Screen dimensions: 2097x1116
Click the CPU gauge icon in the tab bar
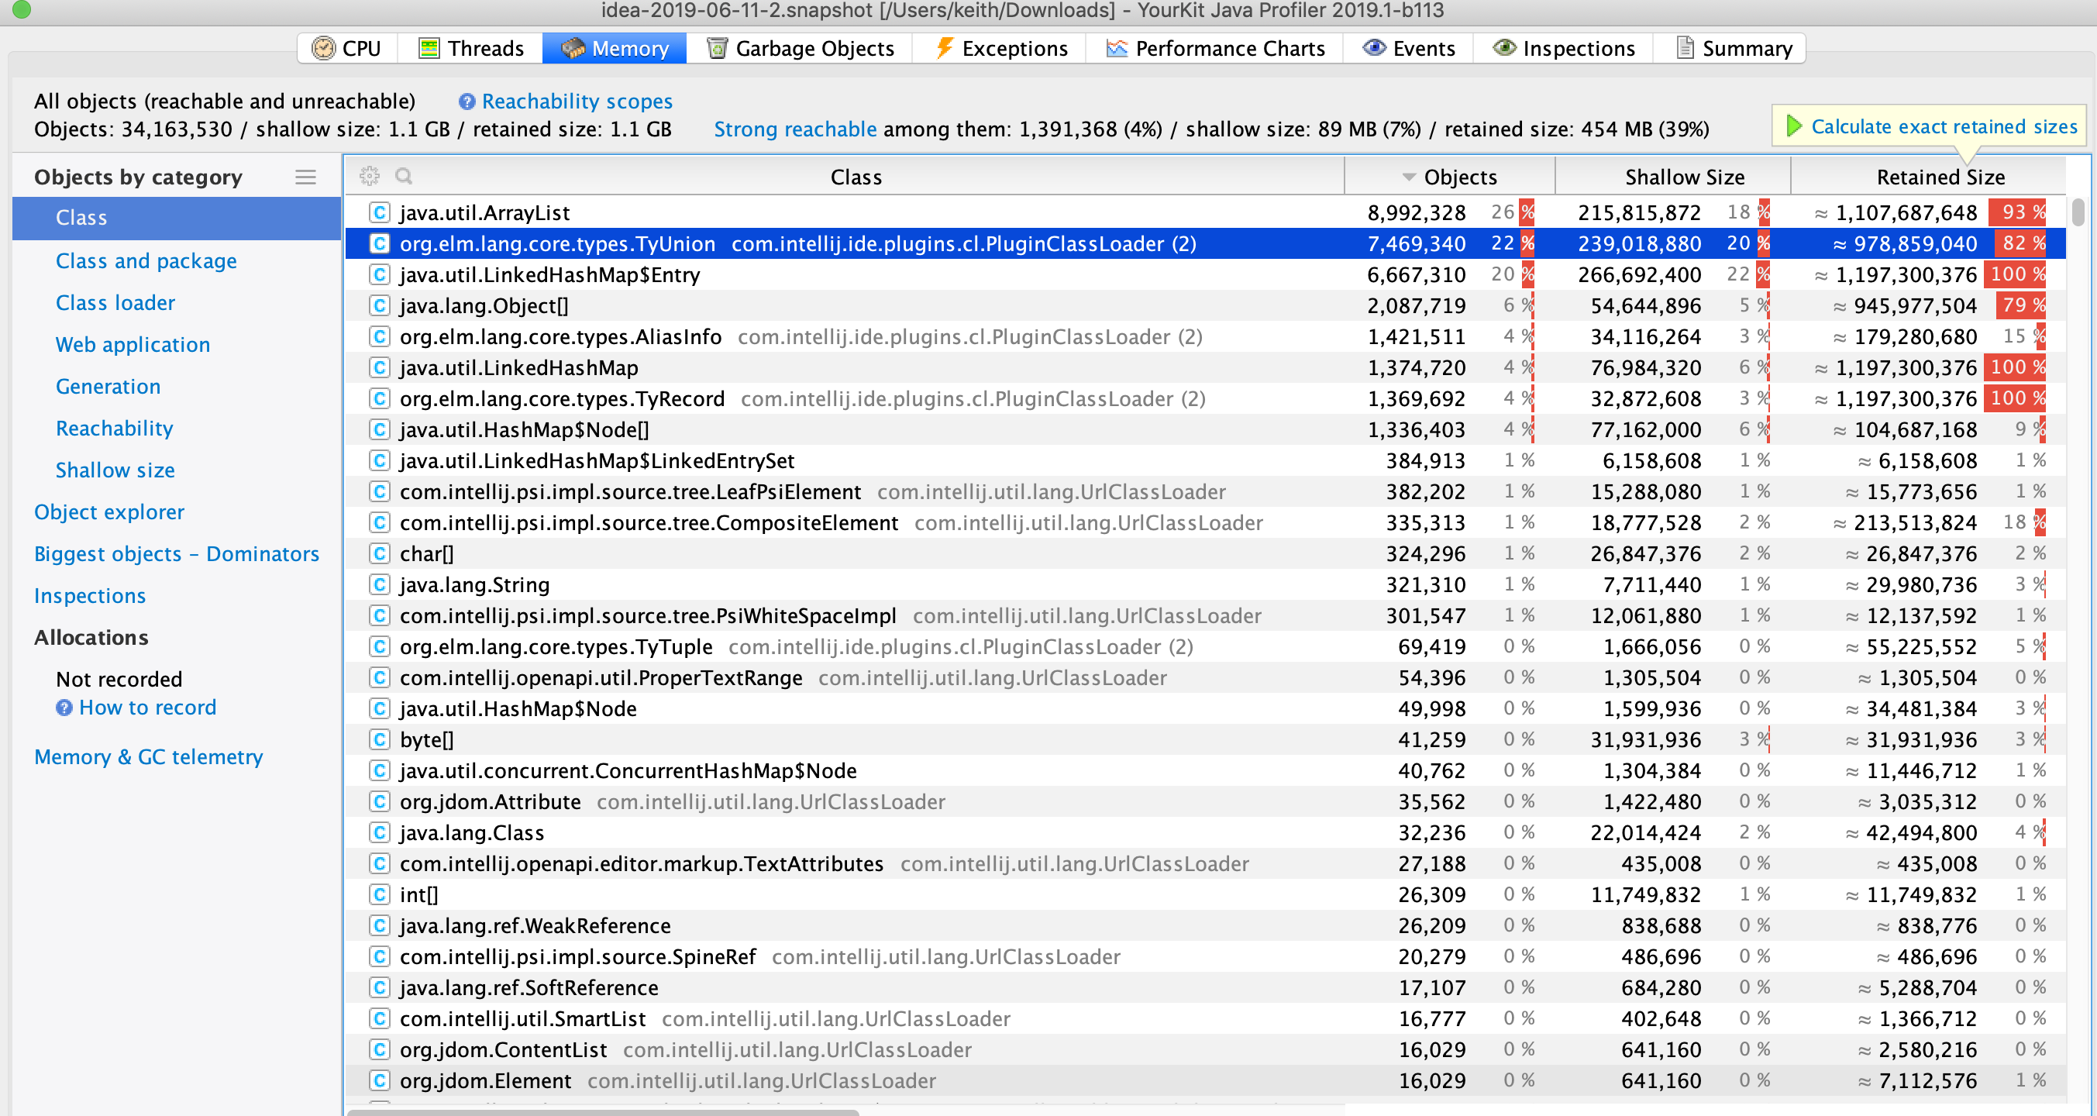[x=324, y=48]
